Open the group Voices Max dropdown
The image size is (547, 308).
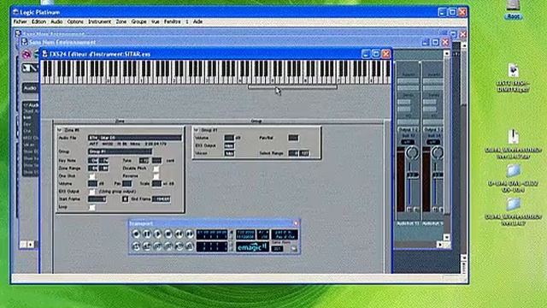coord(229,153)
